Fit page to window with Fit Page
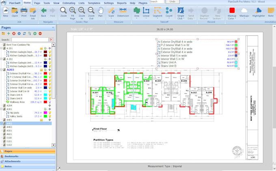276x171 pixels. coord(73,13)
